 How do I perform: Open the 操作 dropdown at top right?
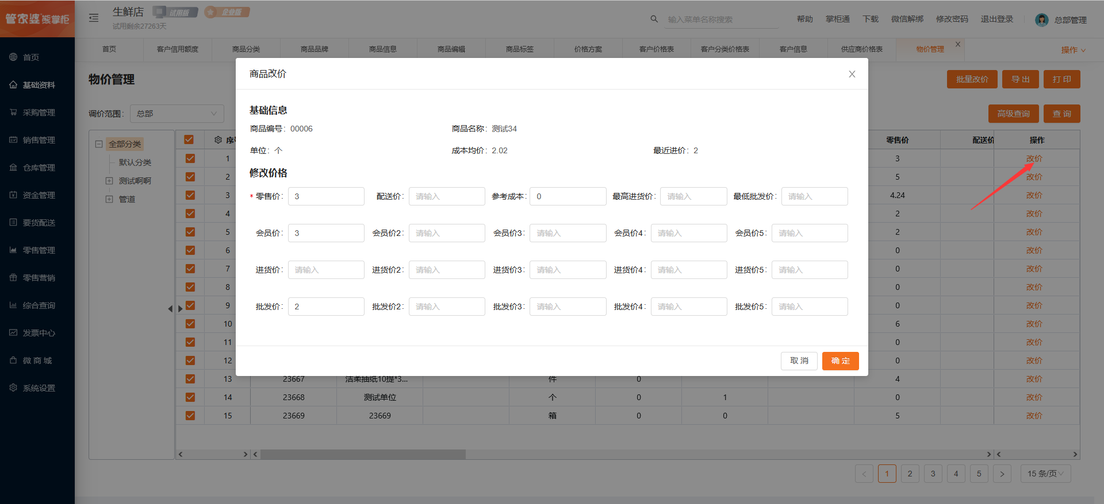click(x=1073, y=50)
